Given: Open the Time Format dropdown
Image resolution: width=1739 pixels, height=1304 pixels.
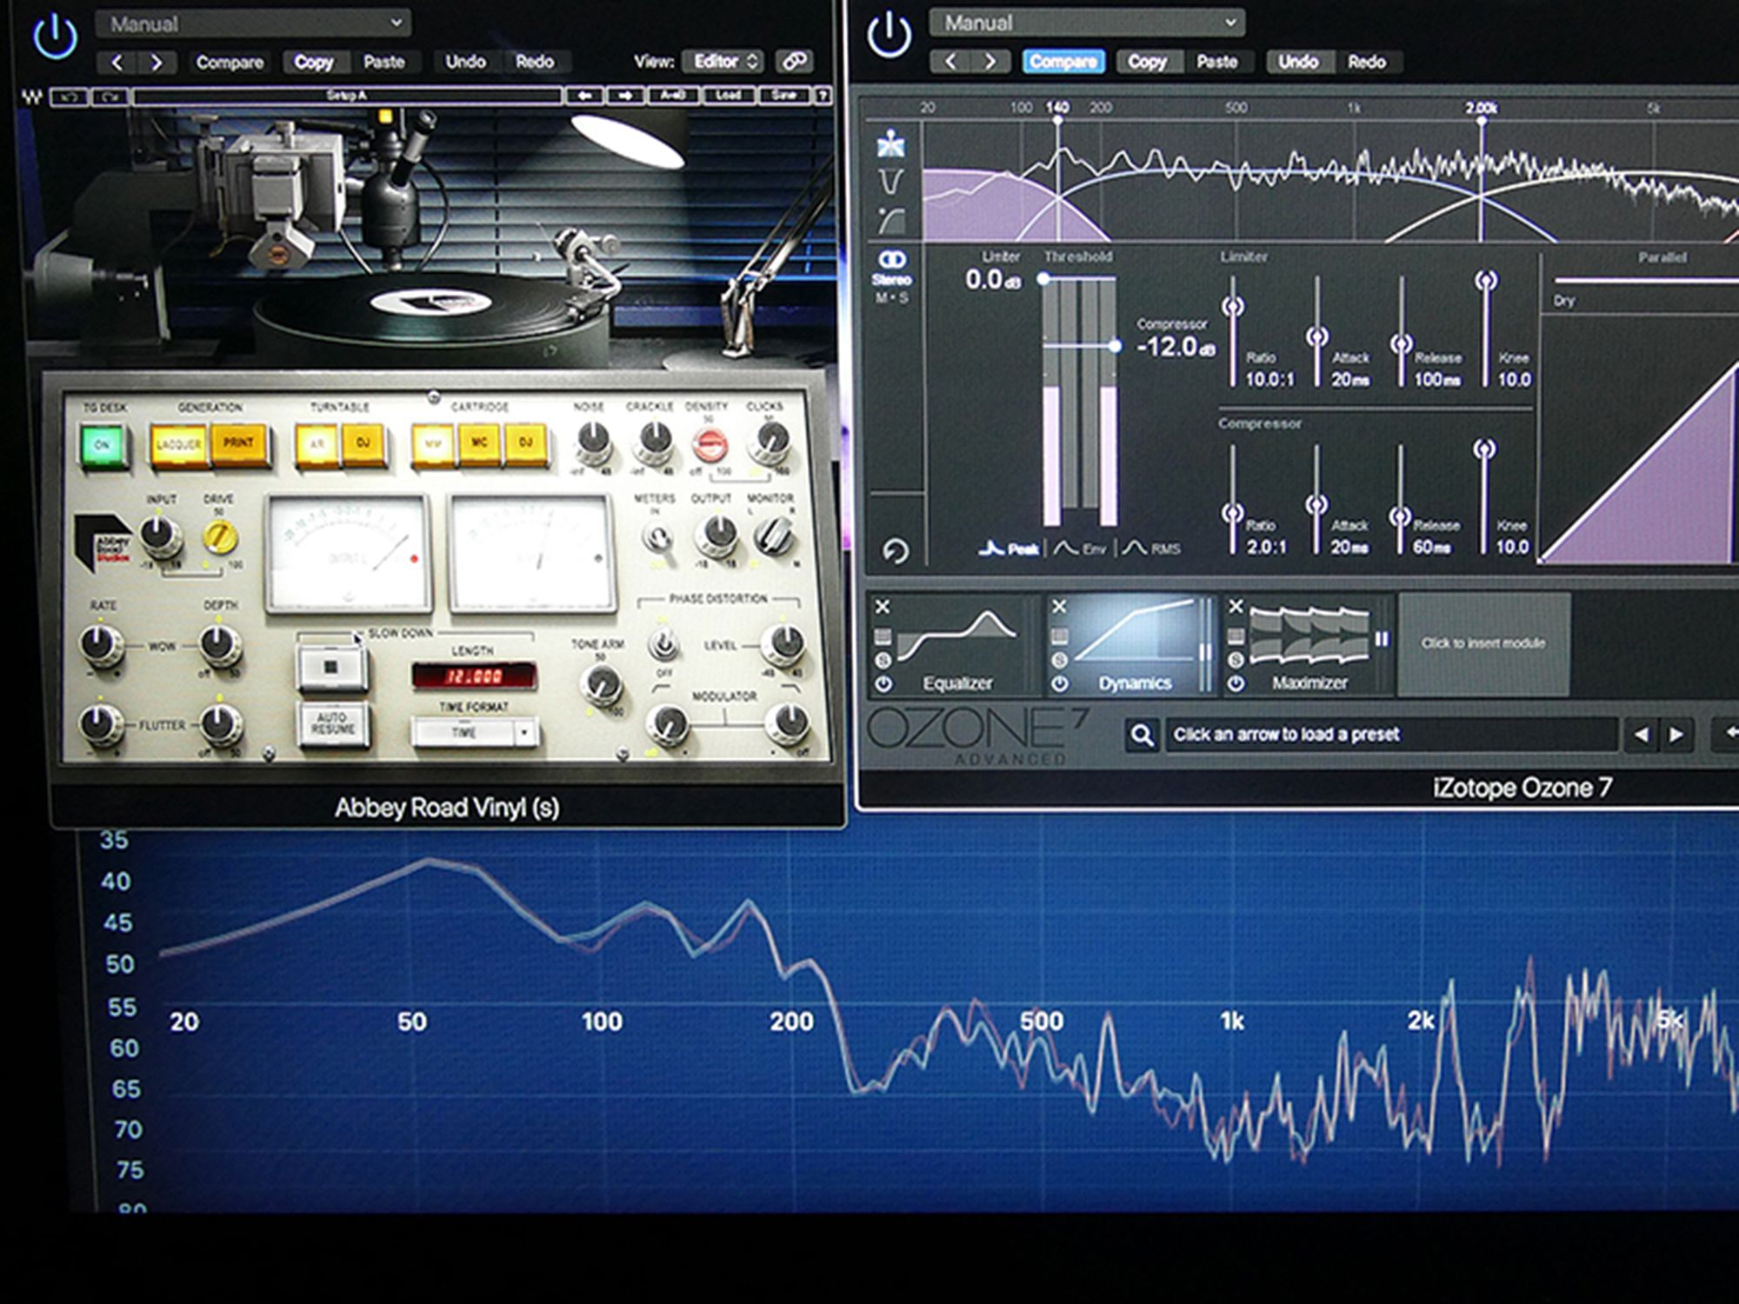Looking at the screenshot, I should pyautogui.click(x=475, y=734).
